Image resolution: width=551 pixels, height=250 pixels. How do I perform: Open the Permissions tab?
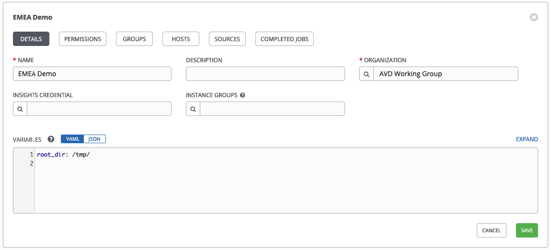coord(82,39)
